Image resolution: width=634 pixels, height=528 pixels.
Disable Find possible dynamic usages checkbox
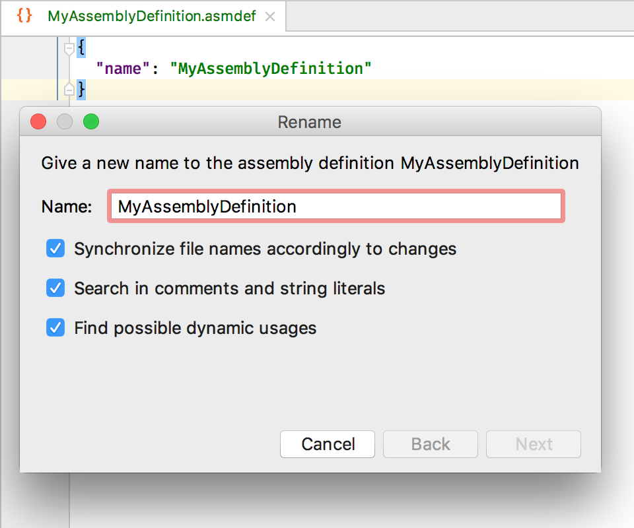point(55,327)
